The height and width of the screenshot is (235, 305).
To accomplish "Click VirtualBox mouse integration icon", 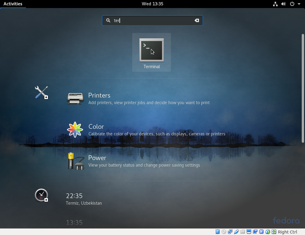I will (x=268, y=232).
